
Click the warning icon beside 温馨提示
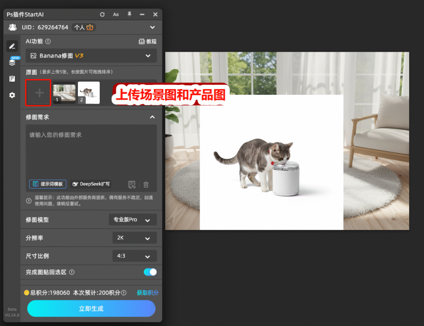[x=29, y=201]
